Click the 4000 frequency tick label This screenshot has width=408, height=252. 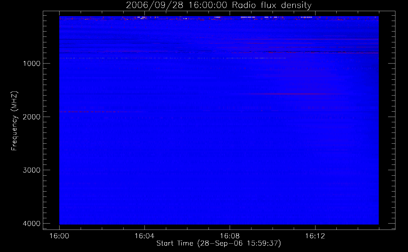(x=32, y=224)
